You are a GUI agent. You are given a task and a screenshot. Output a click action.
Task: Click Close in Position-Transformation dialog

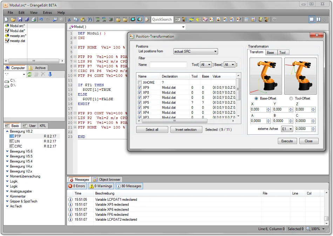308,141
